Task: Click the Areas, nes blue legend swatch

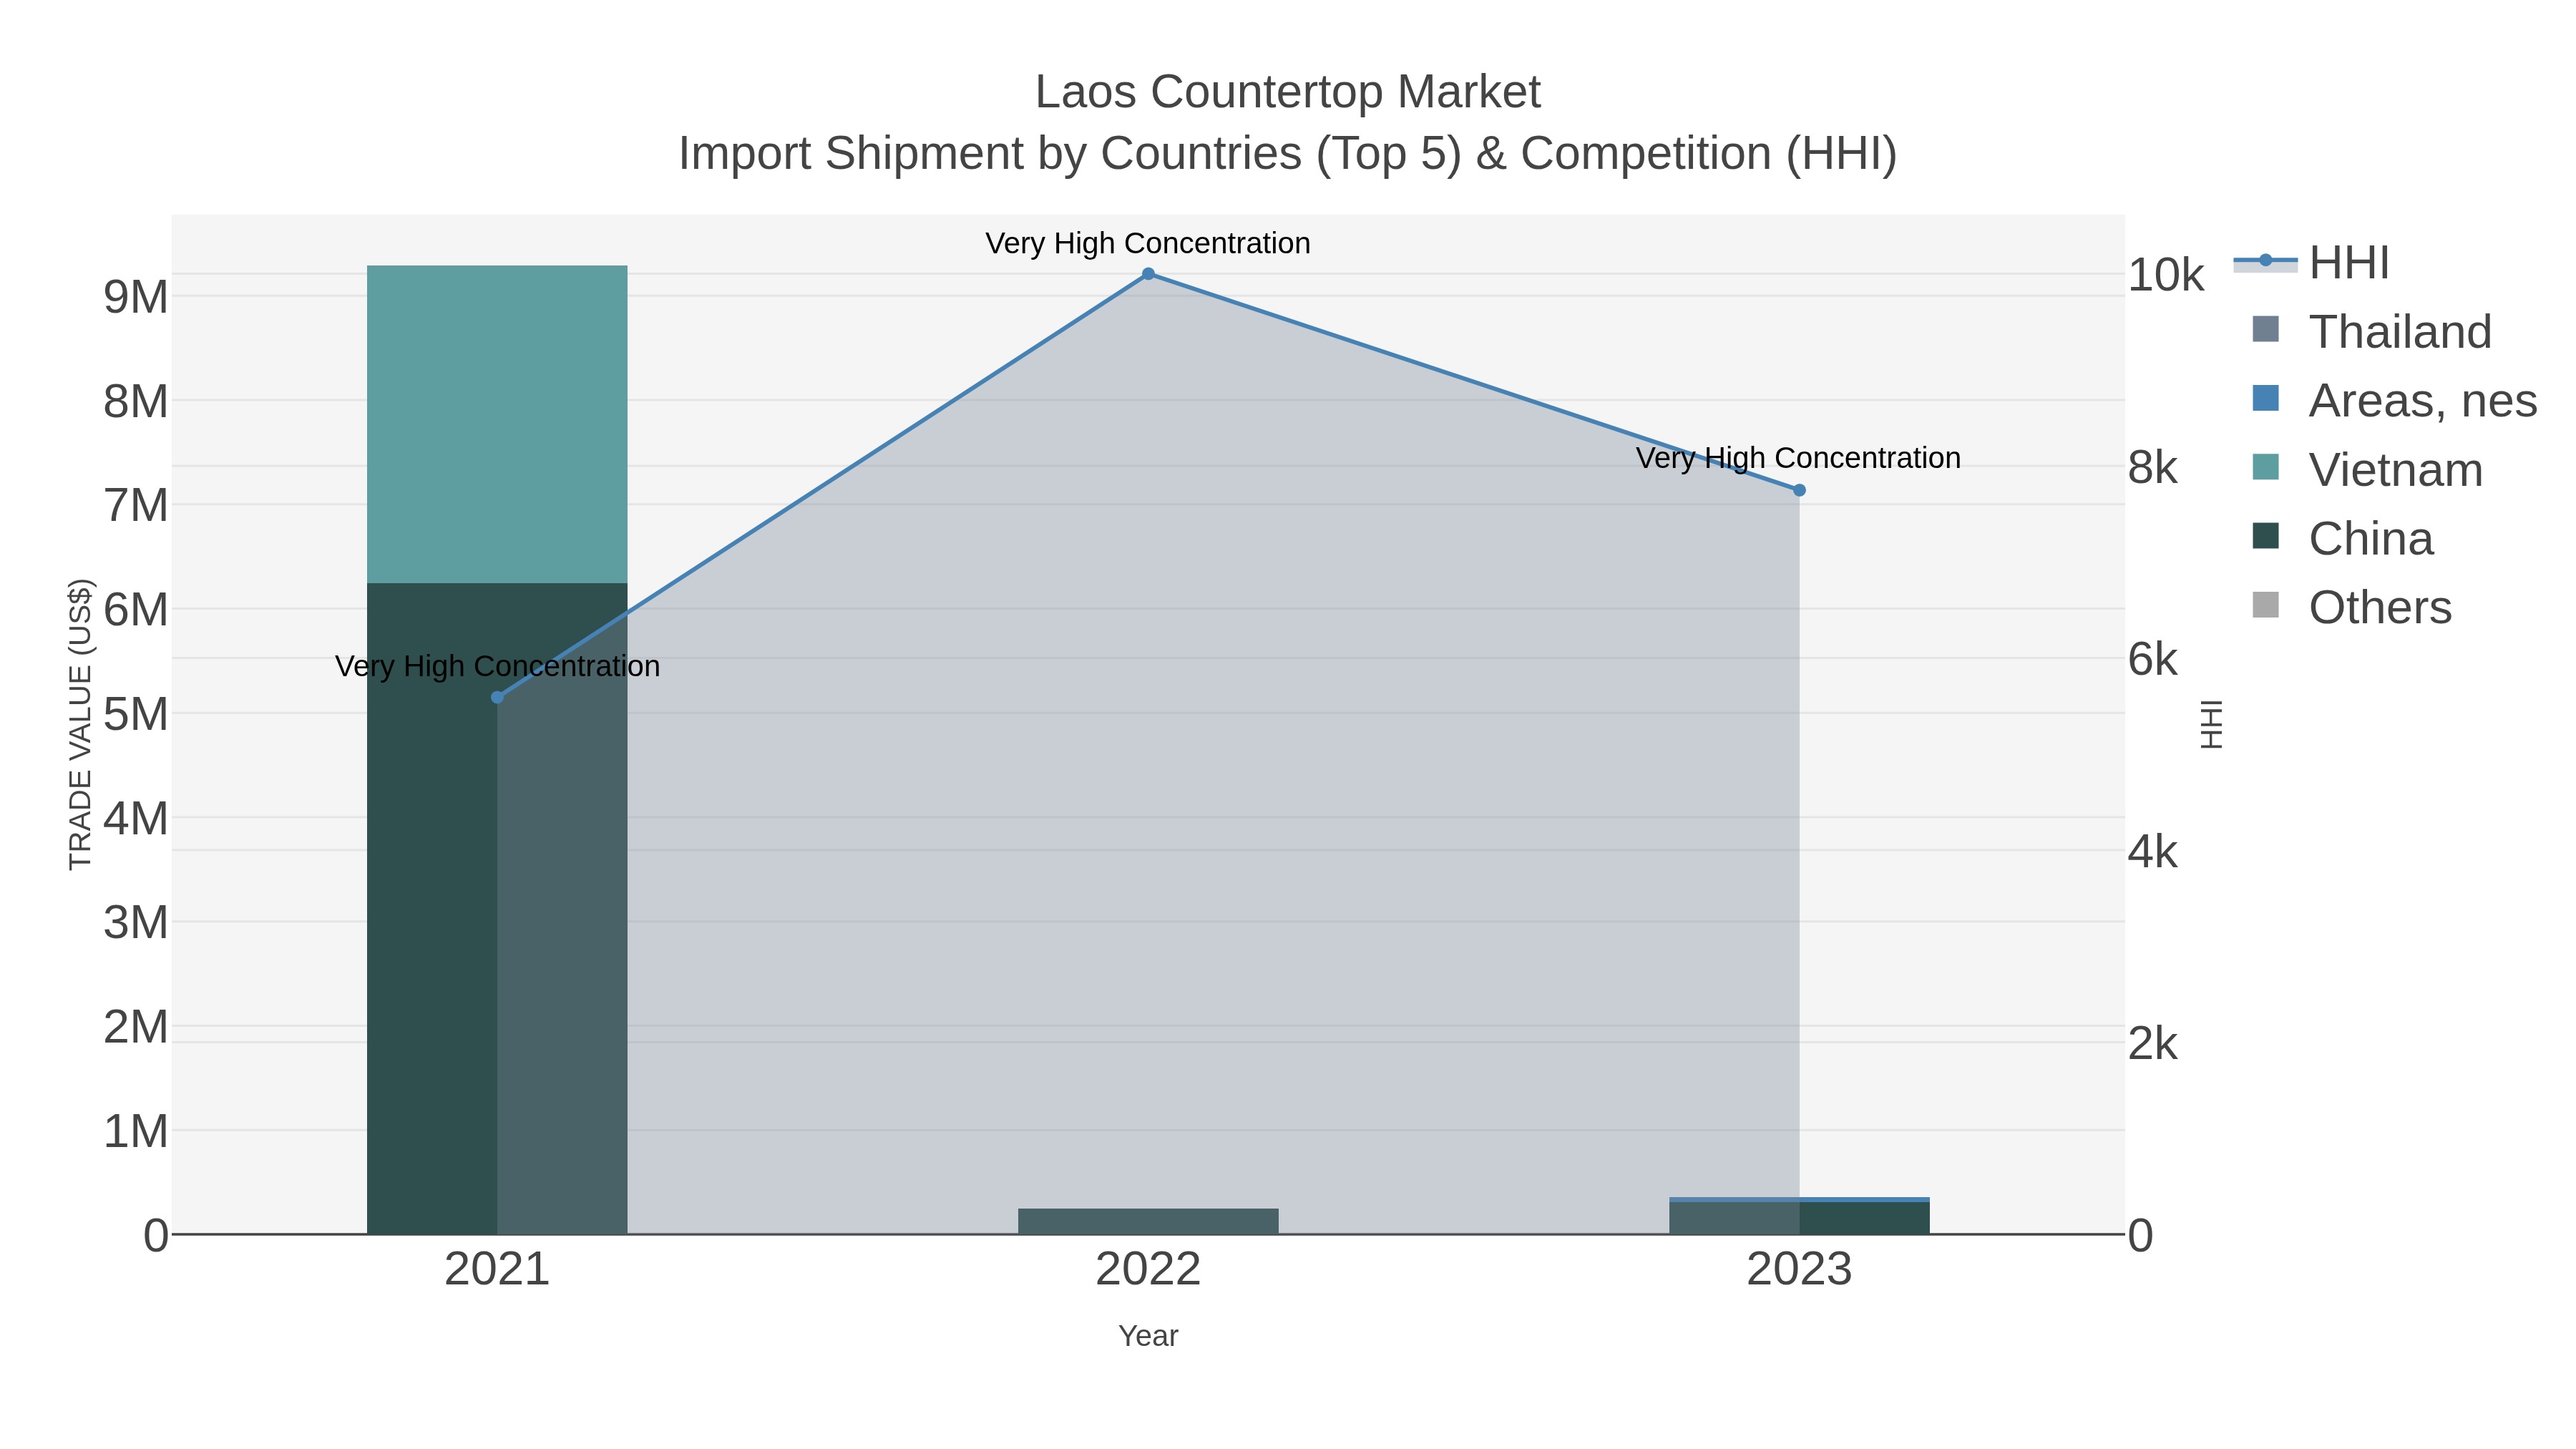Action: [2266, 398]
